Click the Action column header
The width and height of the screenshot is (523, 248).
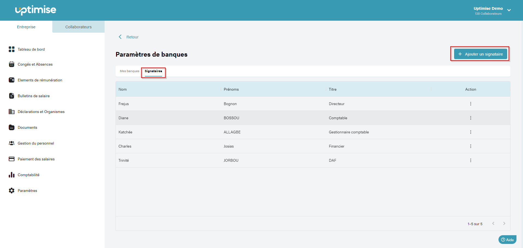pos(470,89)
